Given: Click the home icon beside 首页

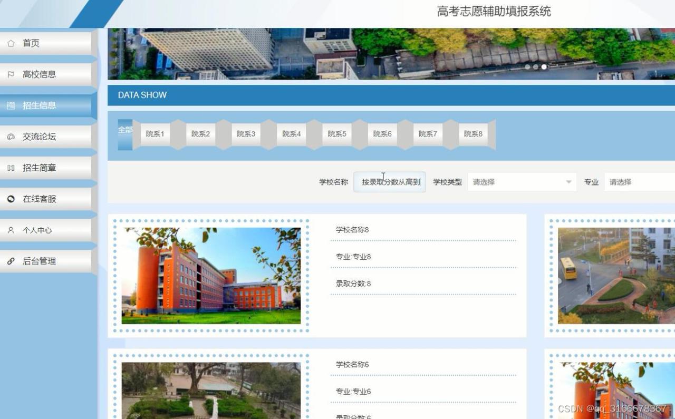Looking at the screenshot, I should (11, 43).
